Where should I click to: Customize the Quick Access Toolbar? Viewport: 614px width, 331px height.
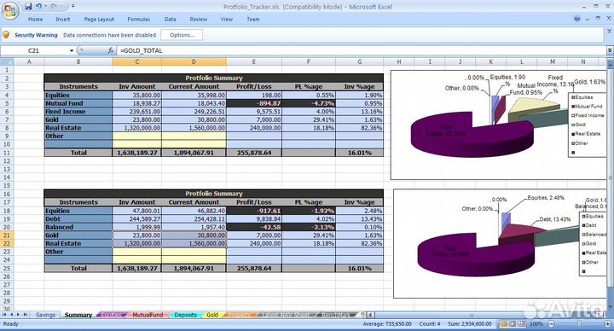click(72, 6)
